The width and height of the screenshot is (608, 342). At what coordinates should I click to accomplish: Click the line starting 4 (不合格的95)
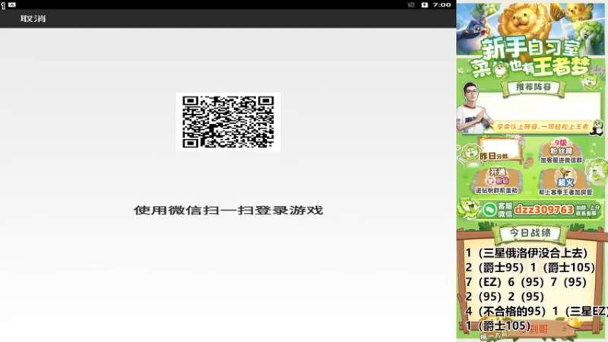(x=537, y=311)
